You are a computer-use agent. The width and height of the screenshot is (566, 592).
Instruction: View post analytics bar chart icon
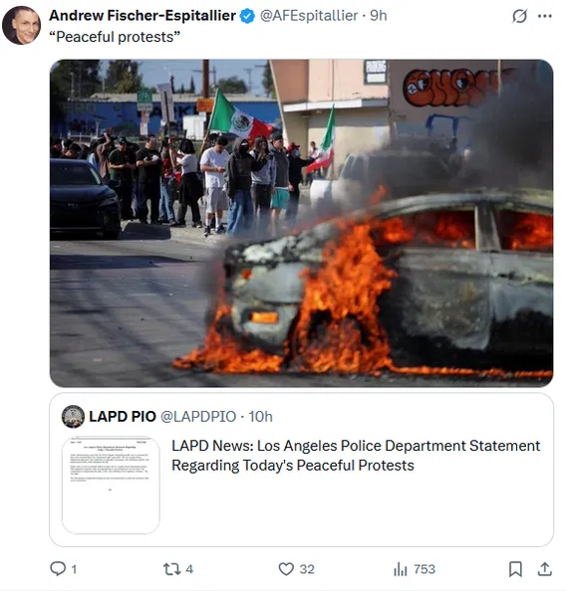pyautogui.click(x=401, y=569)
